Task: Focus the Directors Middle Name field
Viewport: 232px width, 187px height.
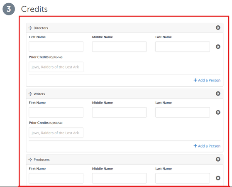Action: pos(119,47)
